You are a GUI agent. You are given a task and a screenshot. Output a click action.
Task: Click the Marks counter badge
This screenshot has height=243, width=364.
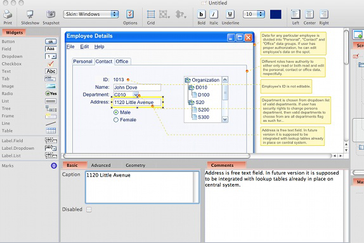(54, 166)
